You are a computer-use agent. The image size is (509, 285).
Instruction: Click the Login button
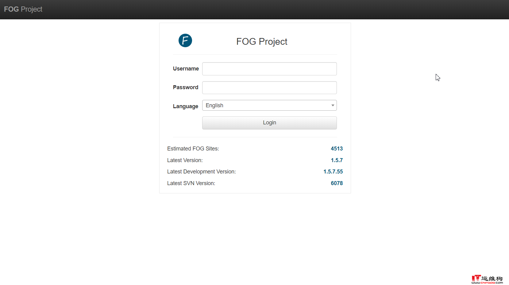point(269,123)
